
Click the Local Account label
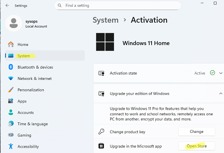[36, 26]
